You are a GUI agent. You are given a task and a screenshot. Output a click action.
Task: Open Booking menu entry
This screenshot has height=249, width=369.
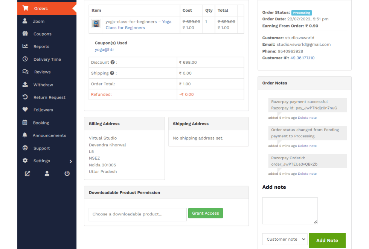pos(47,123)
